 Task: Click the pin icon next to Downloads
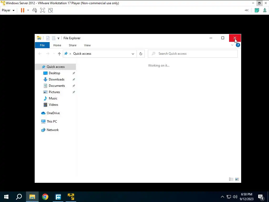(74, 79)
